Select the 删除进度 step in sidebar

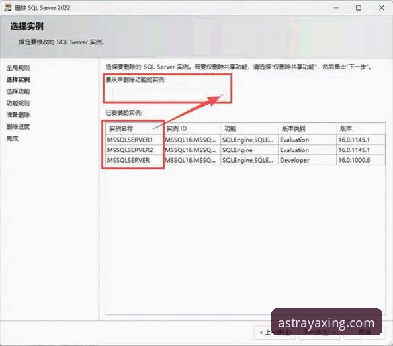coord(18,126)
